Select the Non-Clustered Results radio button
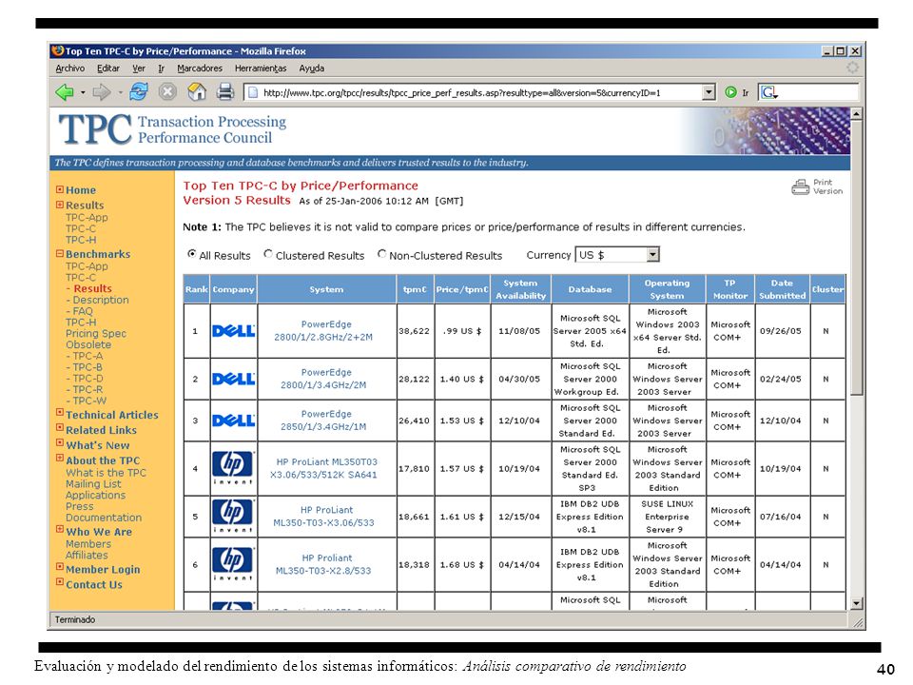 [382, 254]
